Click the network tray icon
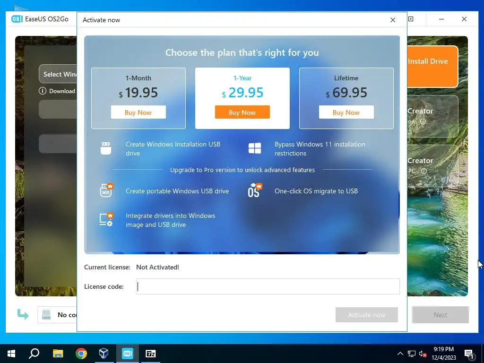 click(x=412, y=354)
